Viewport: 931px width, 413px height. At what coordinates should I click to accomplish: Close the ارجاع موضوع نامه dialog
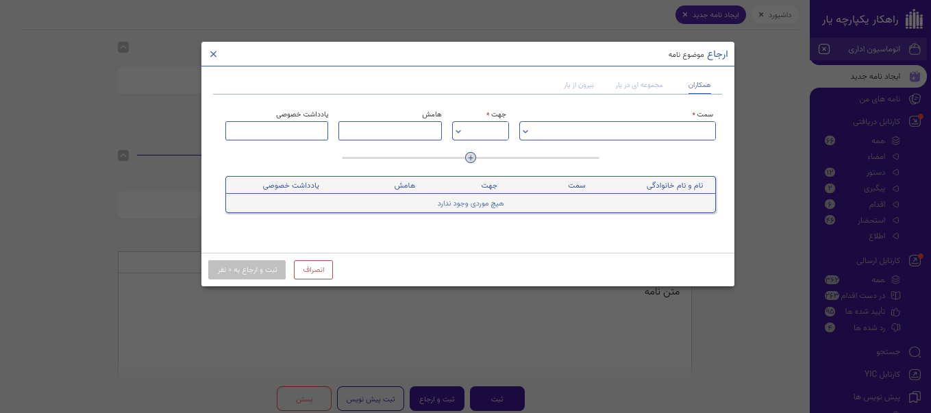tap(213, 54)
